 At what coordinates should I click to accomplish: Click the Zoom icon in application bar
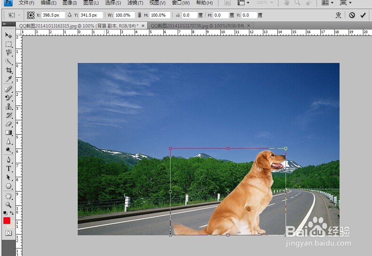point(297,3)
